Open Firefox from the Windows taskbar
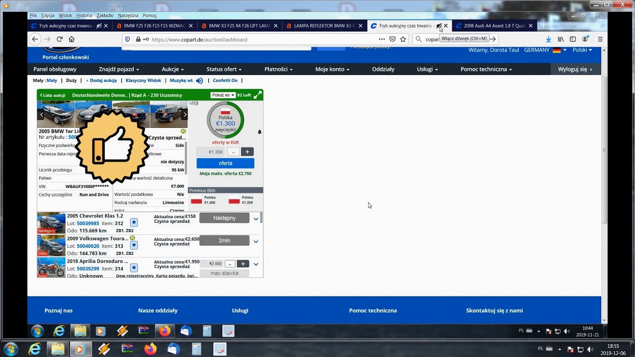The height and width of the screenshot is (357, 635). tap(150, 349)
